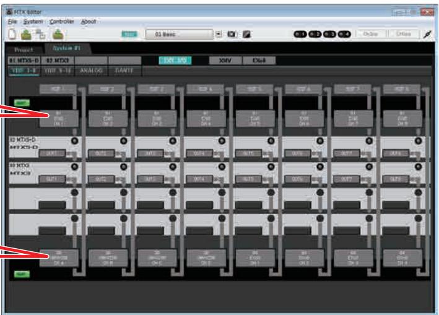Image resolution: width=439 pixels, height=315 pixels.
Task: Toggle MTX5-D routing node in YDIF 8 column
Action: (419, 140)
